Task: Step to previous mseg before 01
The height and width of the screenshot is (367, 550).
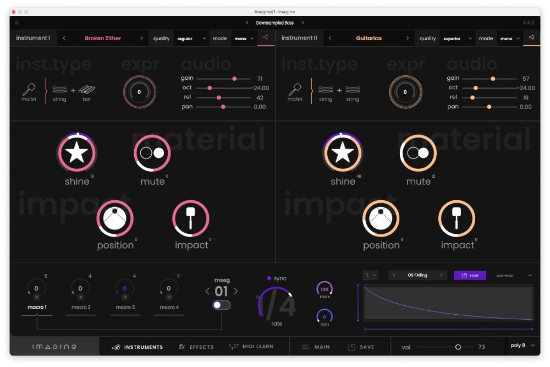Action: click(207, 291)
